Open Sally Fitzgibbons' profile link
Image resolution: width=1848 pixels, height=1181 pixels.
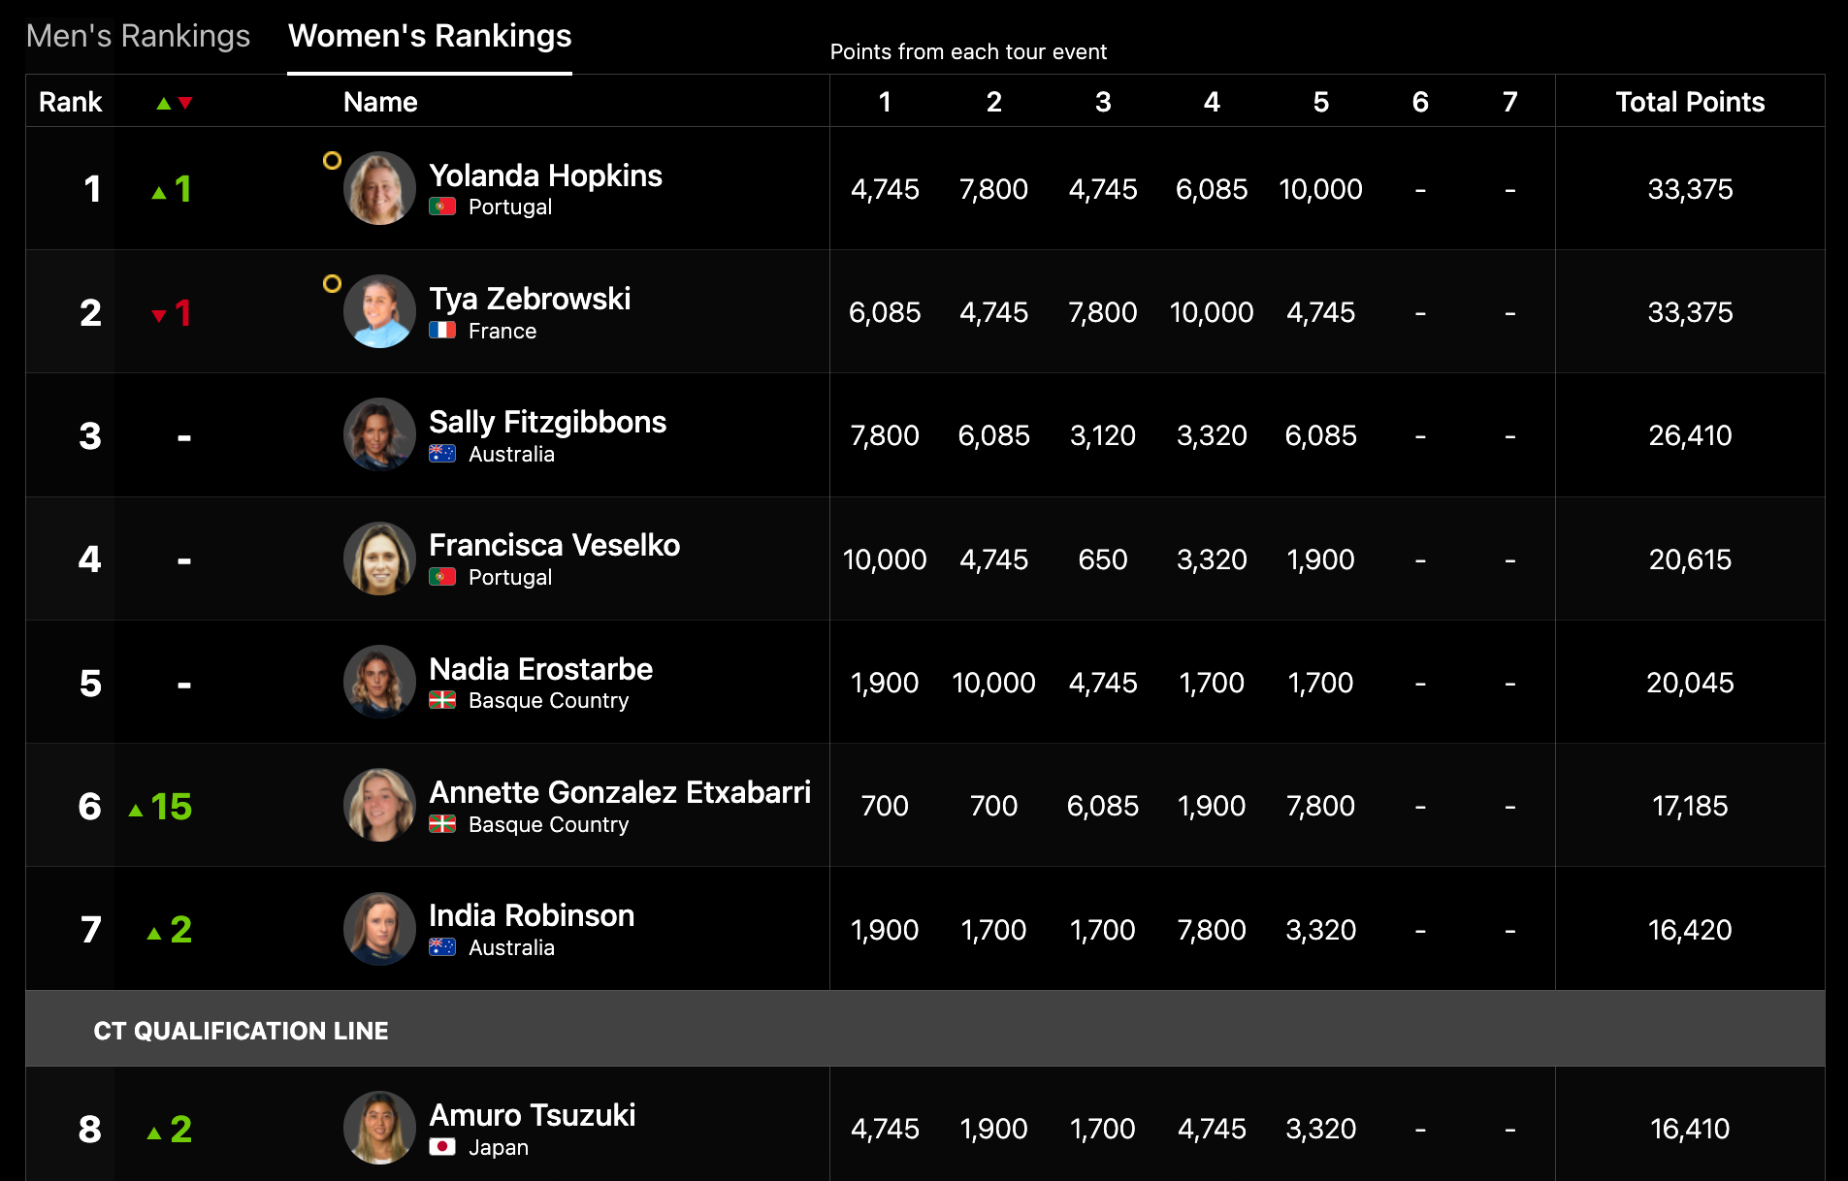coord(547,422)
